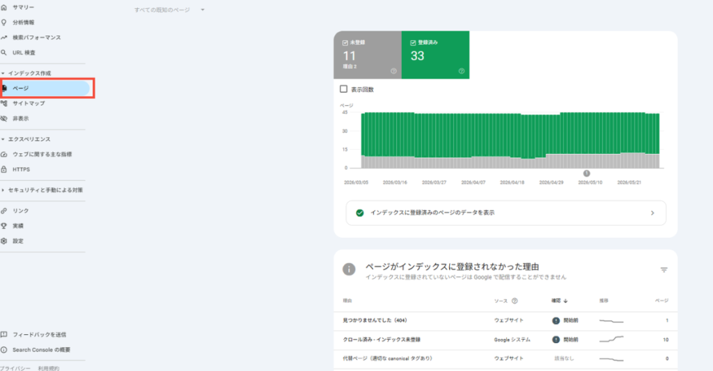Click 該当なし in 代替ページ row
The height and width of the screenshot is (371, 713).
coord(564,358)
